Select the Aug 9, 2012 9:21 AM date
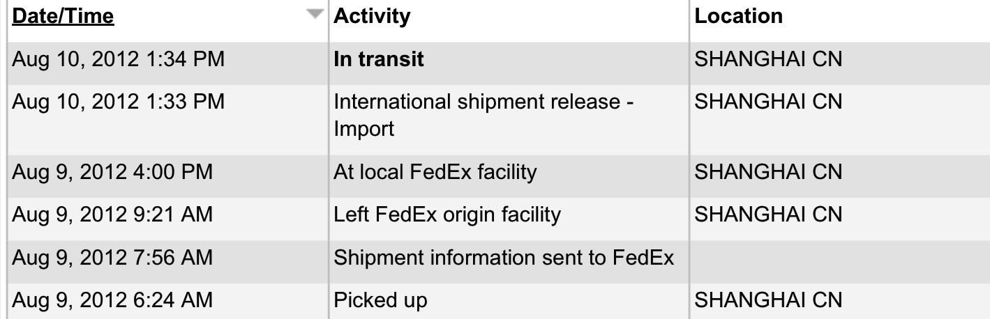This screenshot has height=319, width=990. tap(112, 215)
